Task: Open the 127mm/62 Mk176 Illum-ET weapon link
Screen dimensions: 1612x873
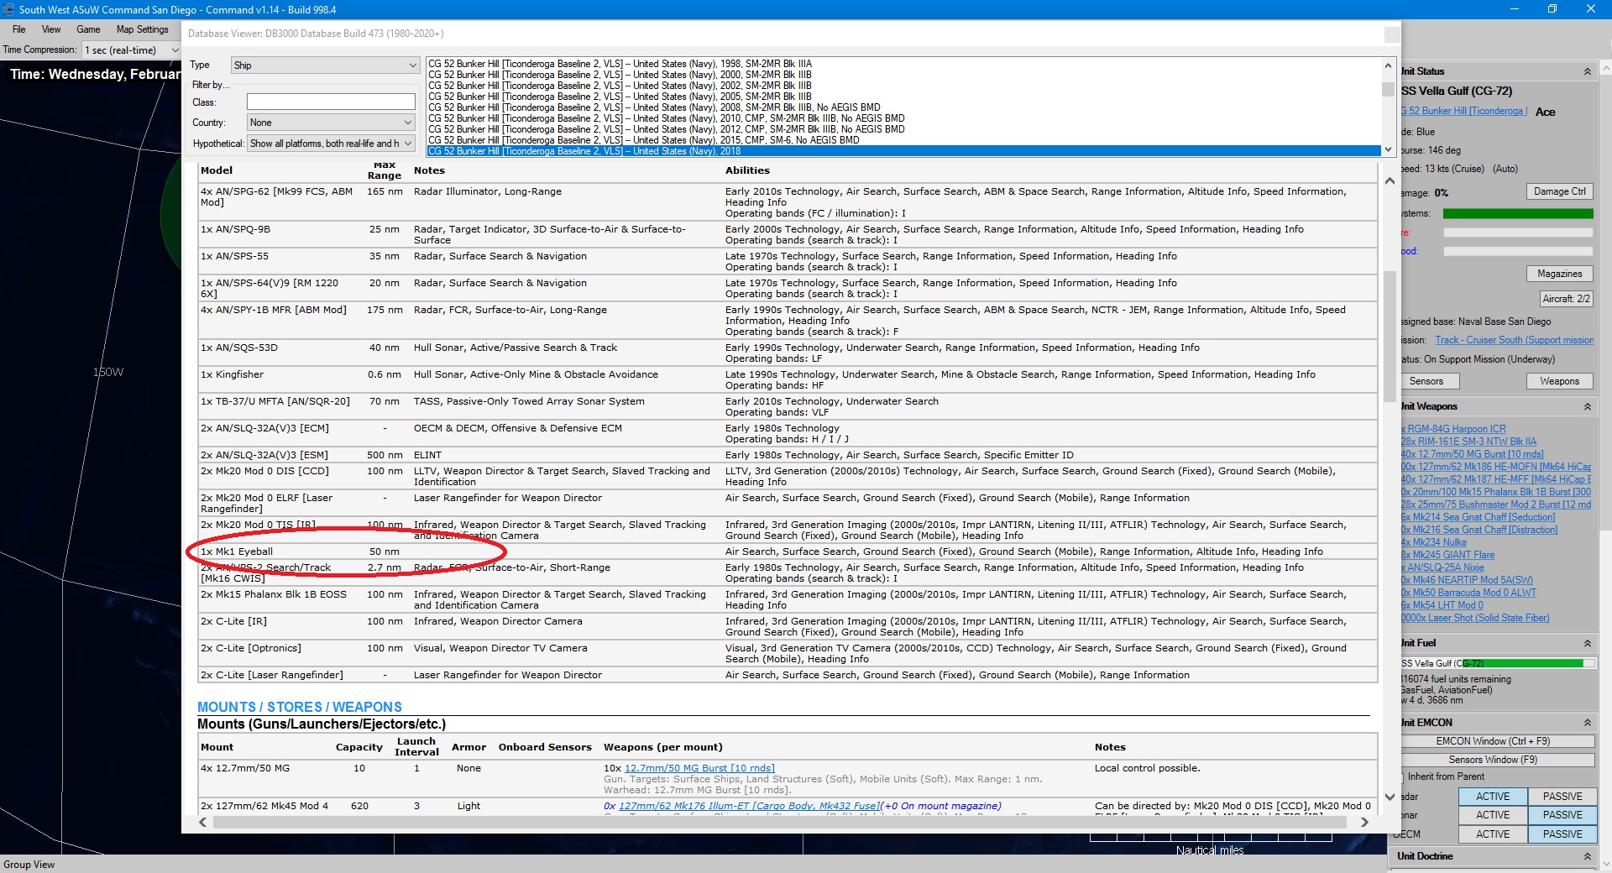Action: coord(749,806)
